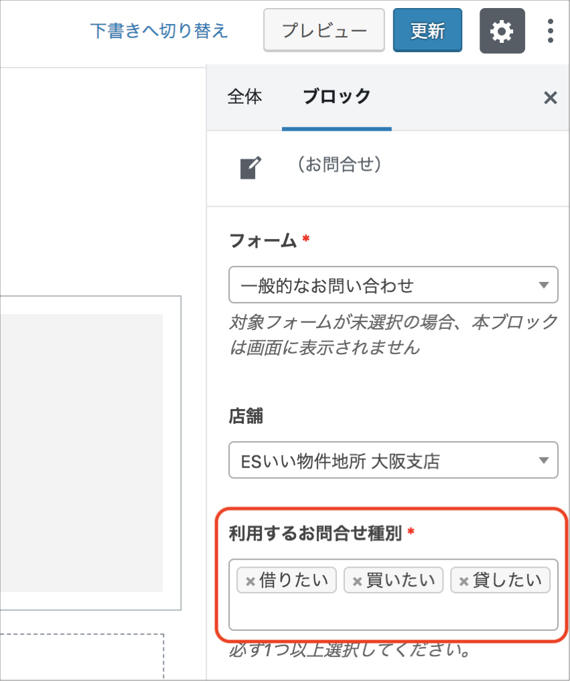The image size is (570, 681).
Task: Remove the 買いたい tag with its x
Action: 358,581
